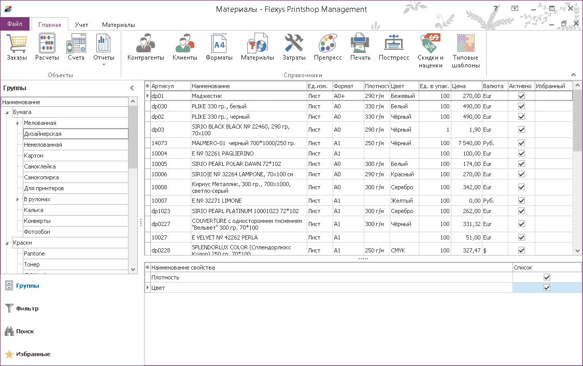Click the dotted splitter below materials table
Screen dimensions: 583x366
(x=363, y=259)
